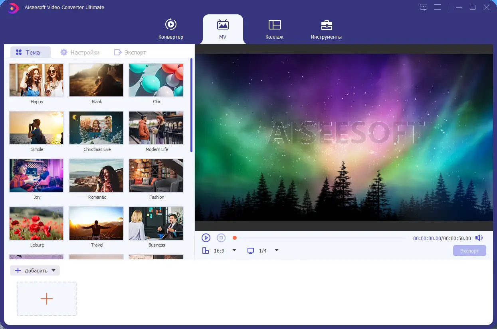Select the Business theme thumbnail
Viewport: 497px width, 329px height.
pos(156,223)
